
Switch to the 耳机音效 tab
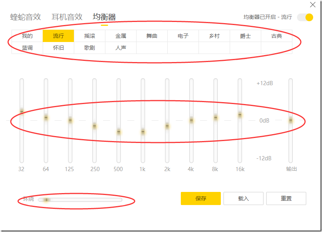pos(66,17)
